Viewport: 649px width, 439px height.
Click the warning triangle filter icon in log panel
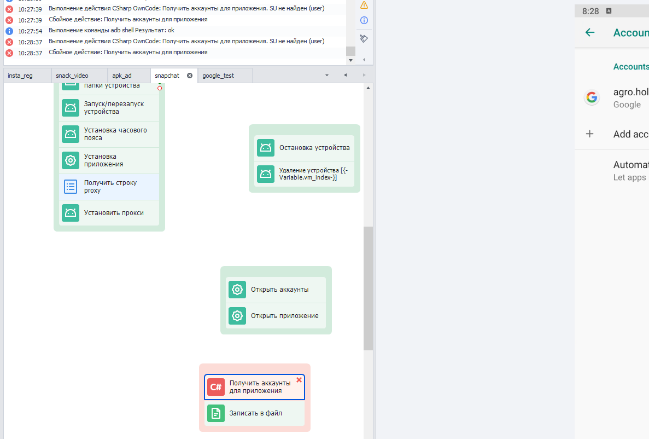(x=364, y=4)
